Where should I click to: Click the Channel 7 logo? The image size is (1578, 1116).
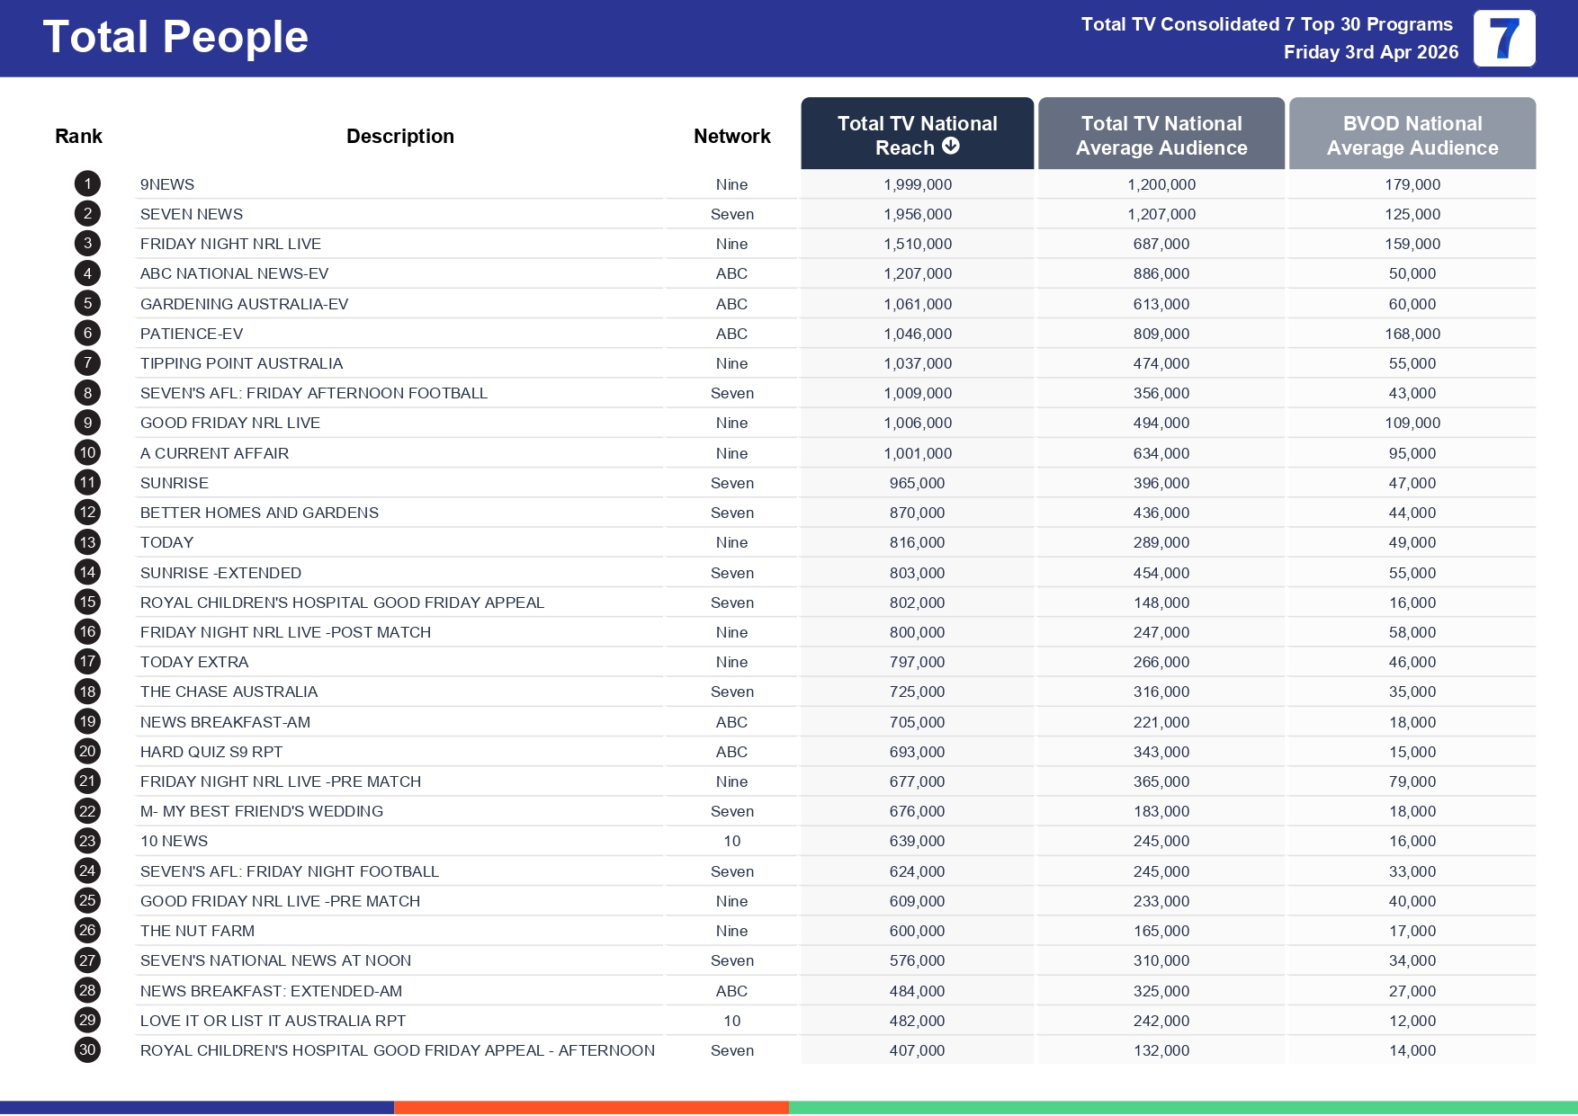[x=1503, y=39]
